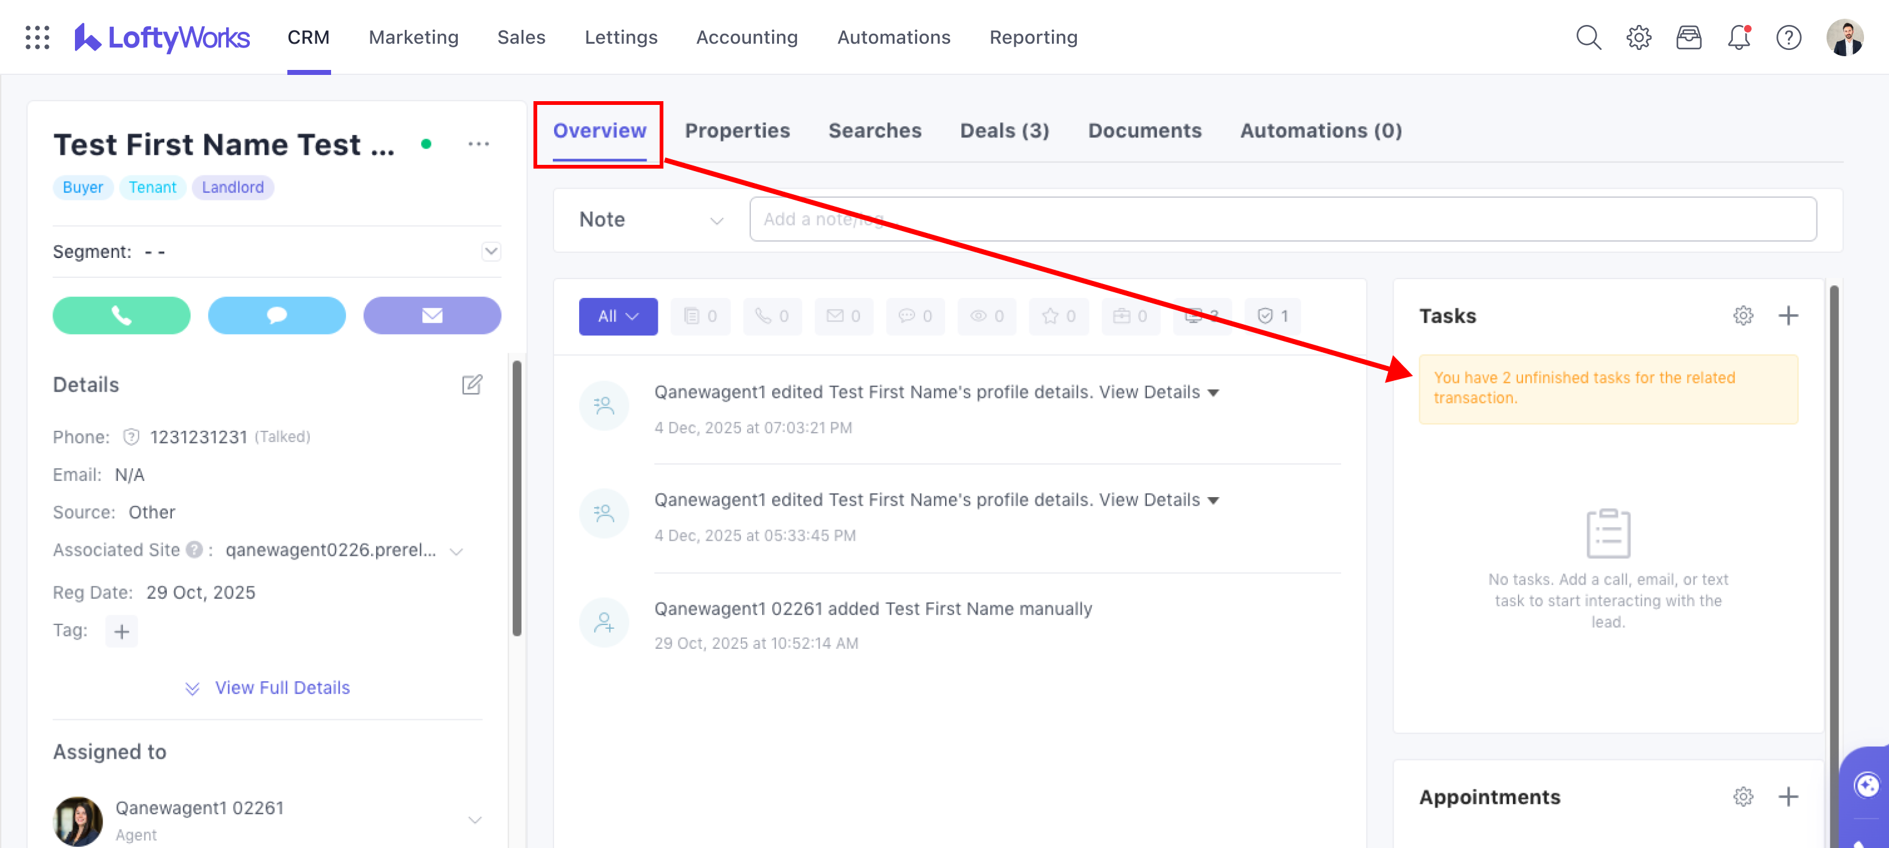
Task: Open the notifications bell
Action: click(1738, 37)
